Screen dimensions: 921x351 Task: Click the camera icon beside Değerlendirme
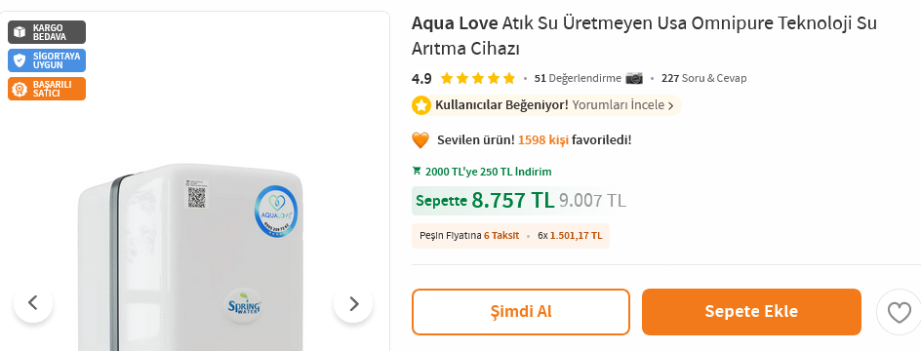point(634,78)
